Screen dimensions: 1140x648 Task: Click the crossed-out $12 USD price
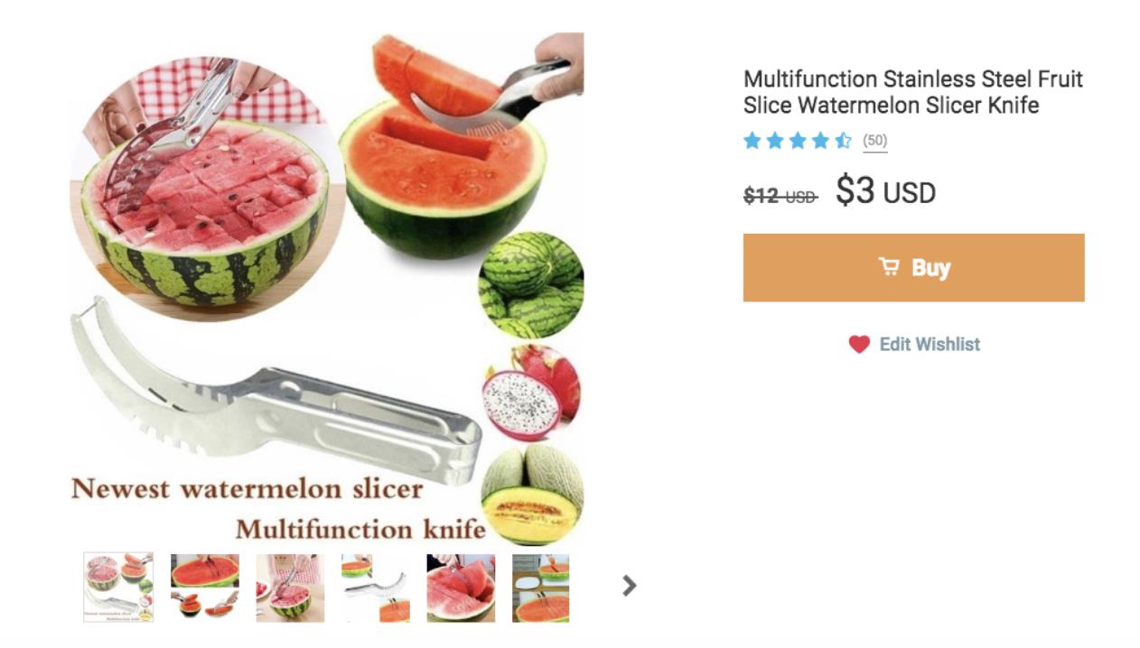tap(780, 195)
